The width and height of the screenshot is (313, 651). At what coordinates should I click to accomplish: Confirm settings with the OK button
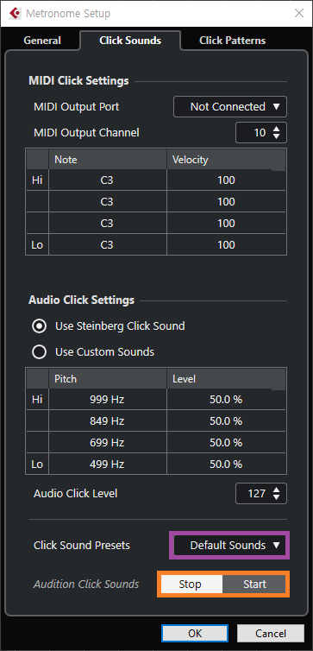195,633
